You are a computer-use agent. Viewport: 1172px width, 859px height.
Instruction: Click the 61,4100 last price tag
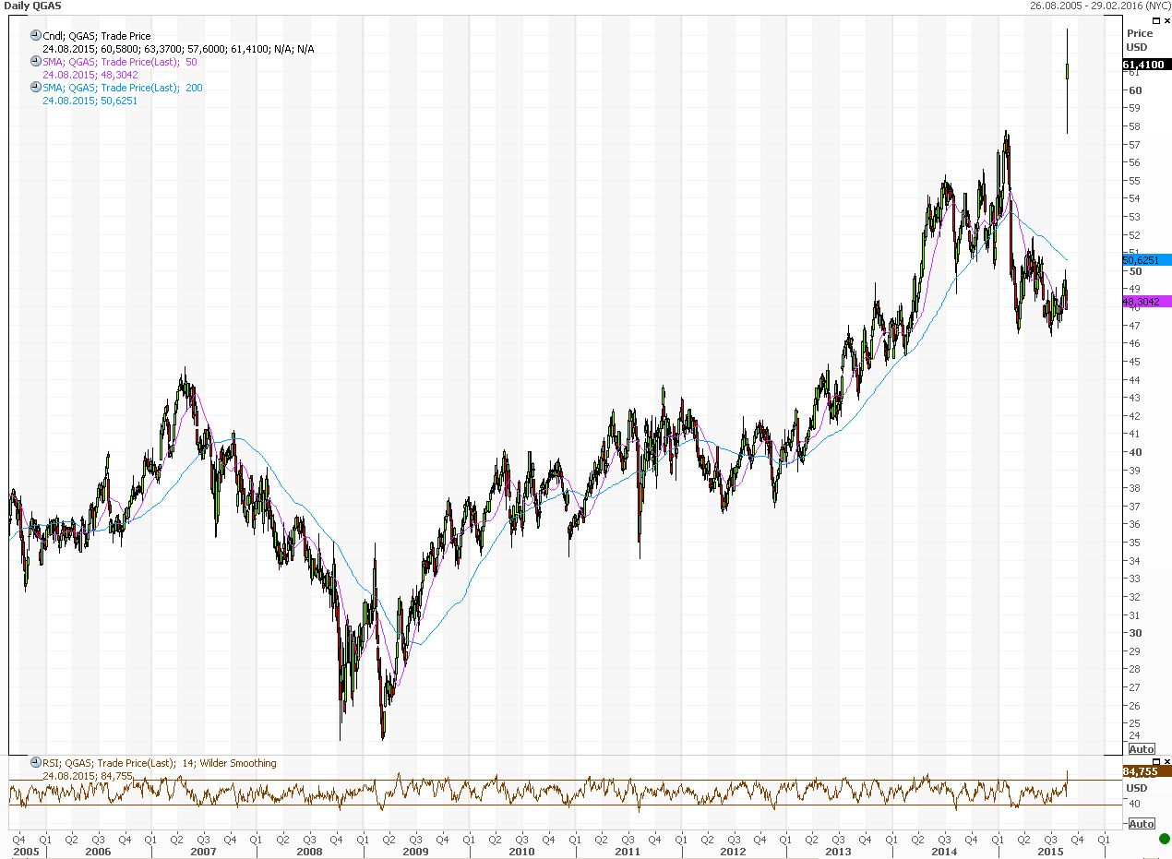pos(1145,65)
